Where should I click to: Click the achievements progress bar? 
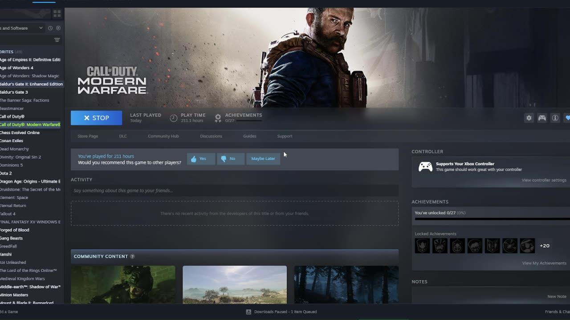coord(492,219)
